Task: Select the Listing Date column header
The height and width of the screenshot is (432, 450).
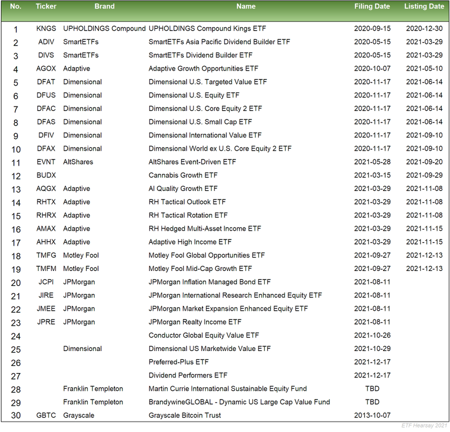Action: pyautogui.click(x=424, y=6)
